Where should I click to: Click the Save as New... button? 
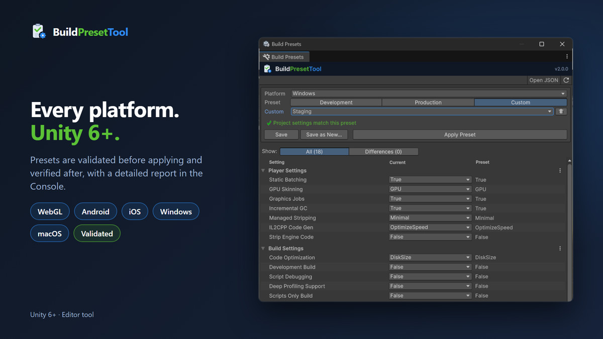324,135
